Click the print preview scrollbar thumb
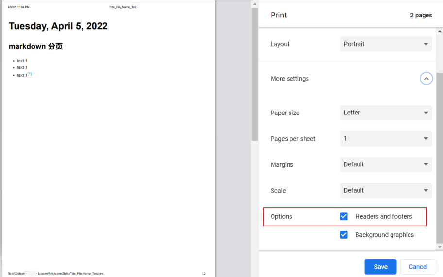Viewport: 443px width, 277px height. point(255,74)
